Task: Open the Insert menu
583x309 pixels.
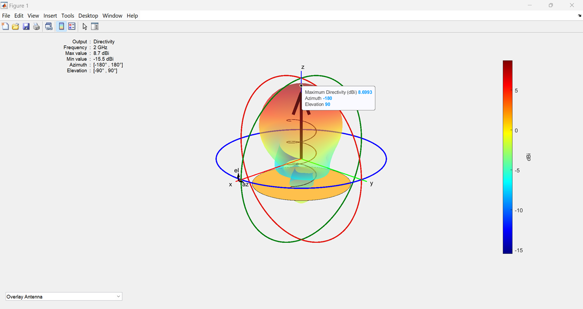Action: [x=50, y=16]
